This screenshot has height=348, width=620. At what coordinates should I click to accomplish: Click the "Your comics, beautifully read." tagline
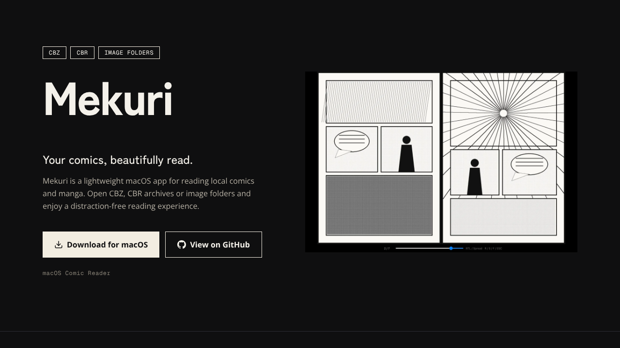(x=118, y=160)
